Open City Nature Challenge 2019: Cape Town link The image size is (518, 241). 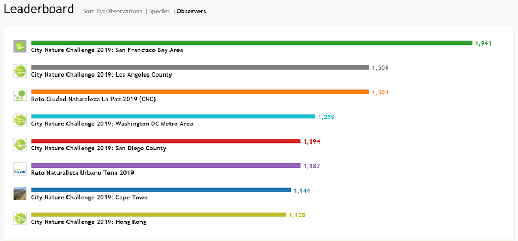[x=89, y=198]
